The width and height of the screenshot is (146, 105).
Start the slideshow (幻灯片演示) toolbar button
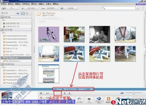[x=30, y=8]
